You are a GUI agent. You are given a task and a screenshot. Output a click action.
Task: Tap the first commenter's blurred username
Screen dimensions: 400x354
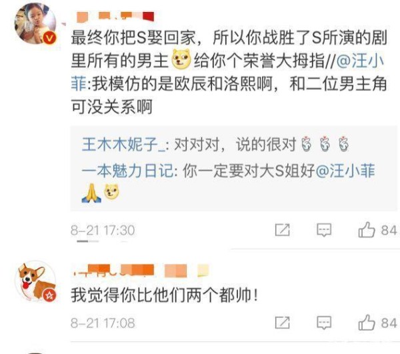(x=115, y=17)
